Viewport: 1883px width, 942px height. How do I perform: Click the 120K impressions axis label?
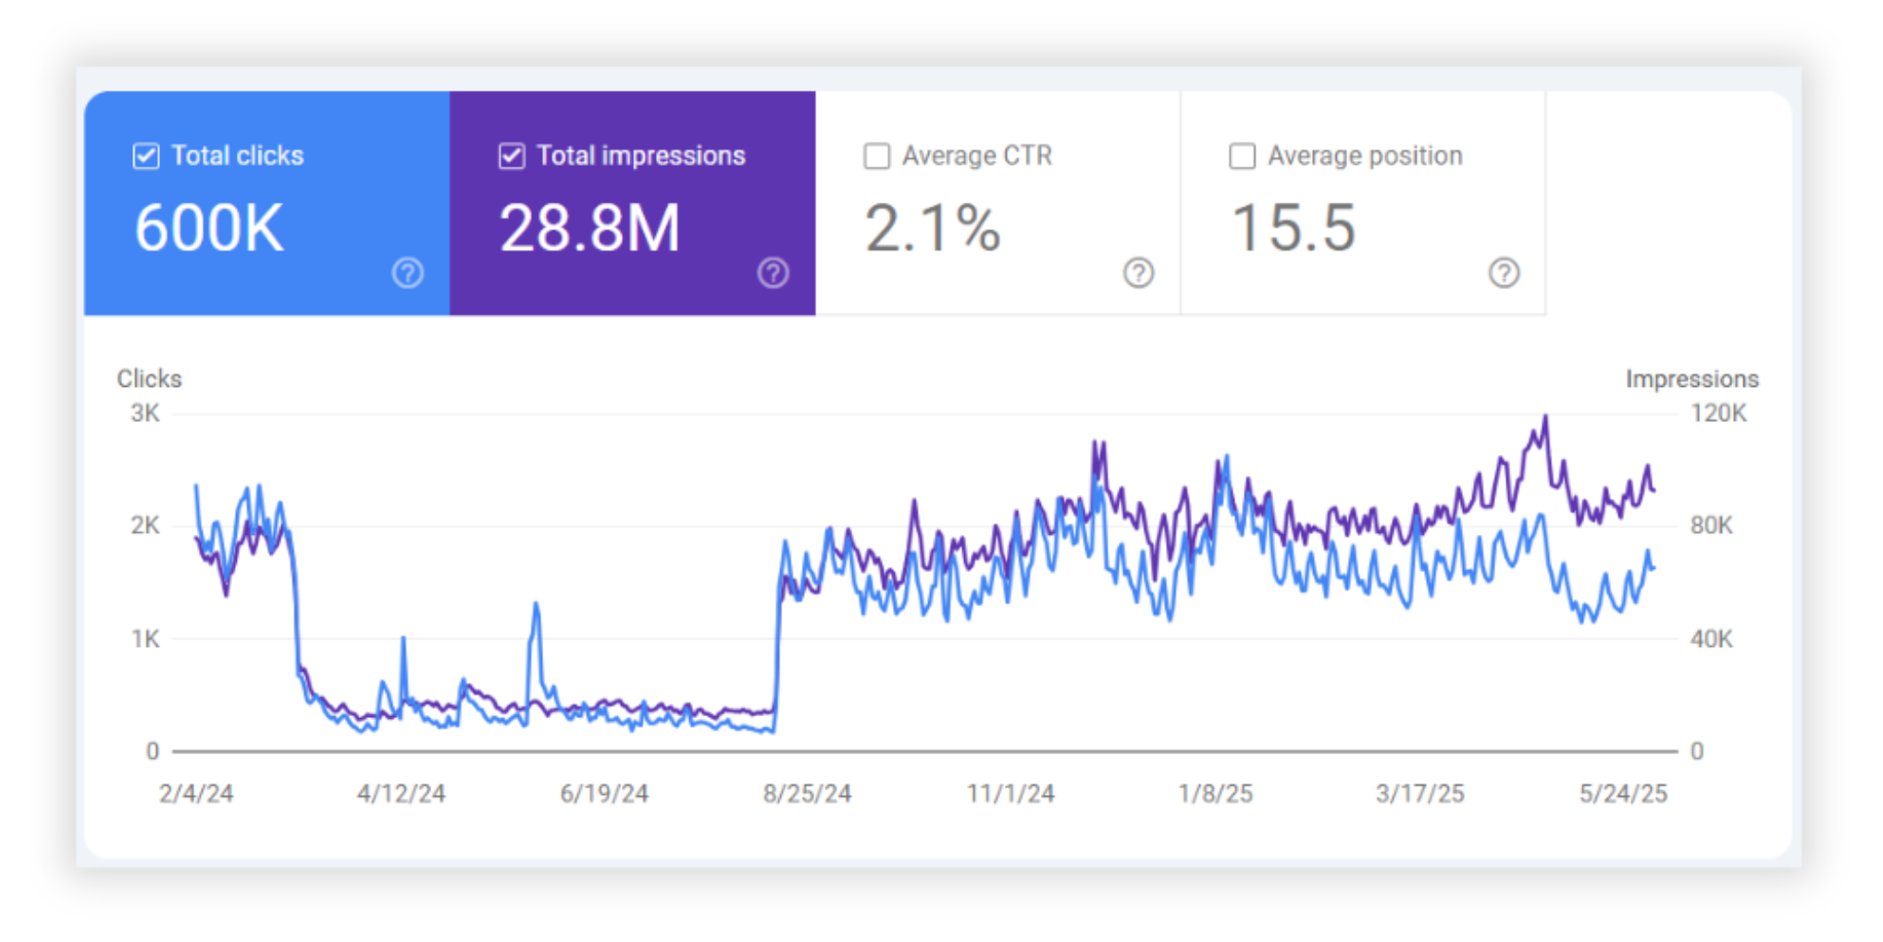coord(1717,414)
